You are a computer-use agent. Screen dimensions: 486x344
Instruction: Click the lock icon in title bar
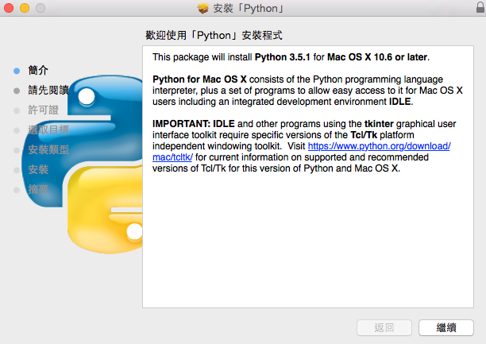(x=480, y=7)
